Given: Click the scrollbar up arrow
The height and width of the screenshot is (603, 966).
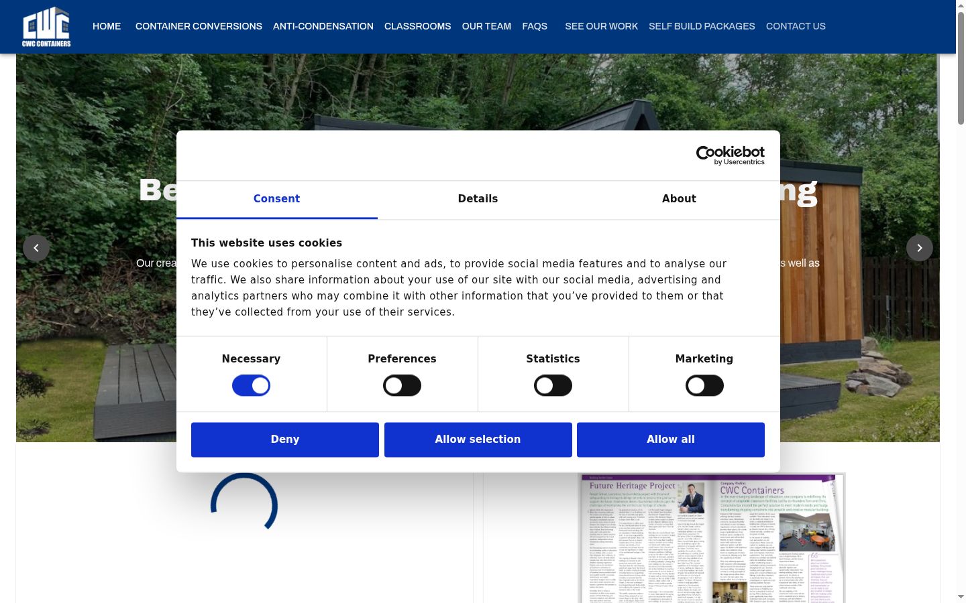Looking at the screenshot, I should point(961,5).
